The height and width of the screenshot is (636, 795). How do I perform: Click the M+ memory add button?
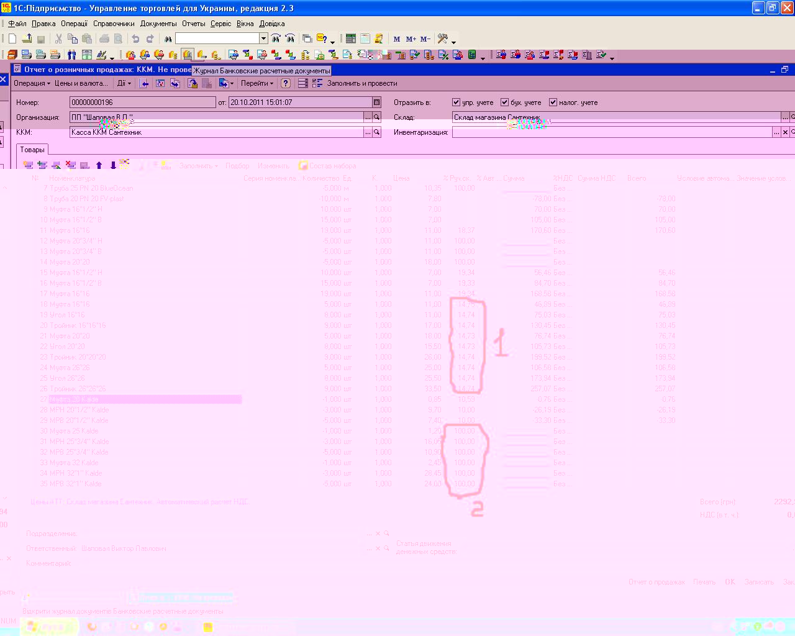[x=411, y=39]
